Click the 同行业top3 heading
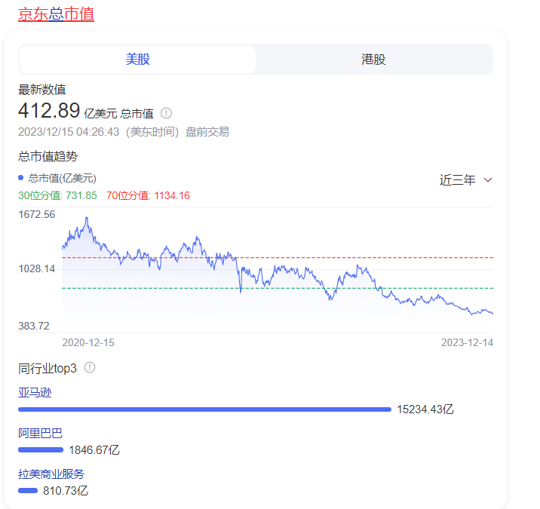 coord(48,368)
